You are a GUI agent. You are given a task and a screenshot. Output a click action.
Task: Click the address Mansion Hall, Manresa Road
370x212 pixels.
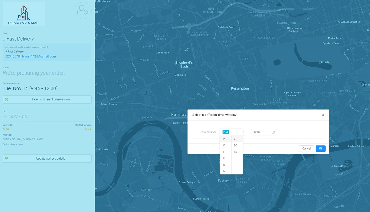[23, 139]
